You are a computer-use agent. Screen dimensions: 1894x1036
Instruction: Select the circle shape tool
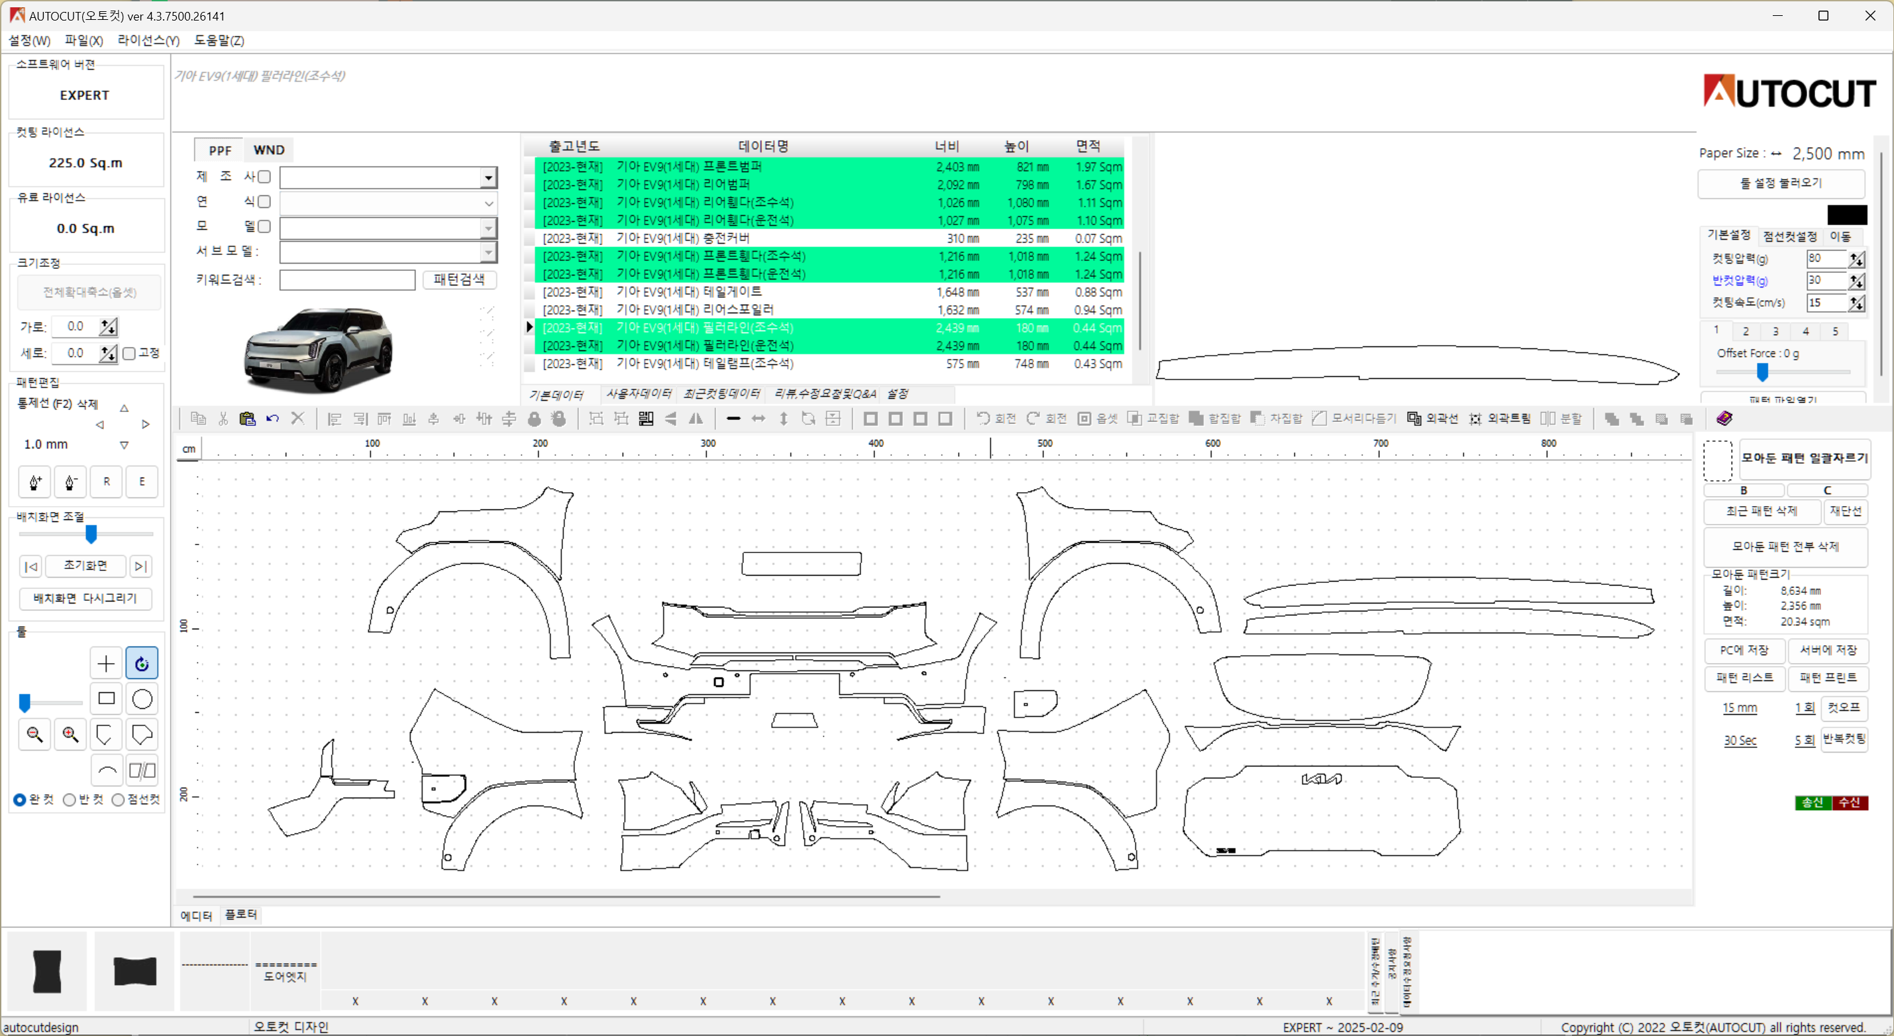pyautogui.click(x=142, y=699)
